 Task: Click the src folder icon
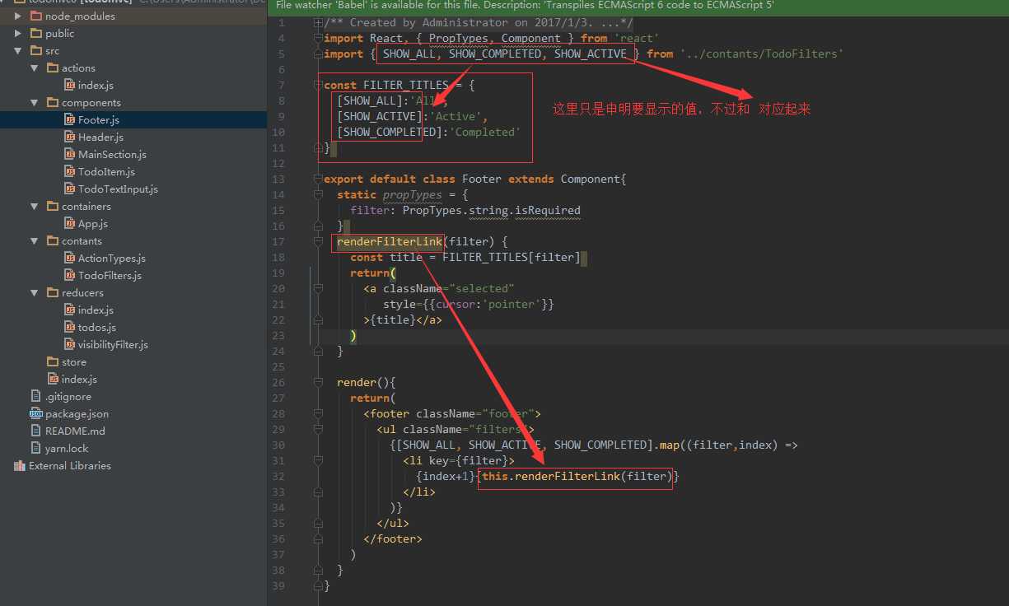pyautogui.click(x=36, y=50)
